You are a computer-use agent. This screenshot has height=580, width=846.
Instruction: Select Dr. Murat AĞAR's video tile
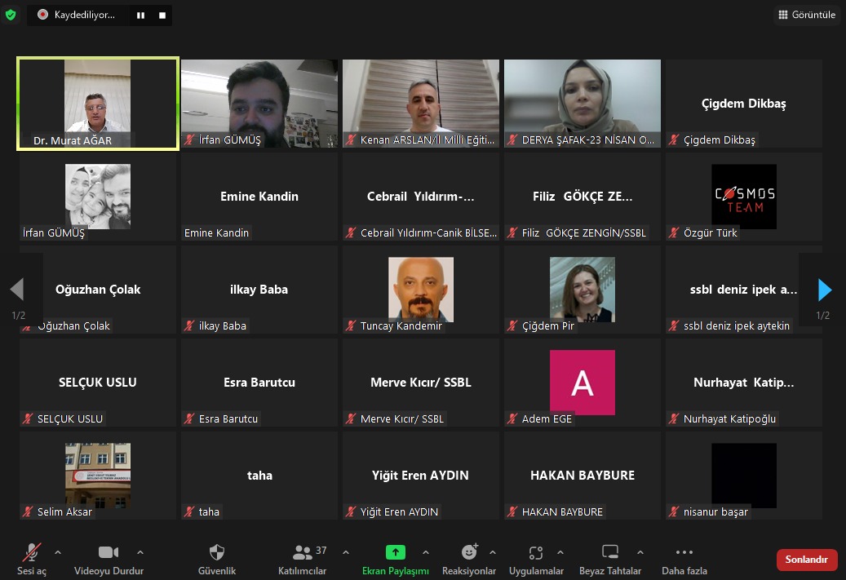[x=98, y=103]
